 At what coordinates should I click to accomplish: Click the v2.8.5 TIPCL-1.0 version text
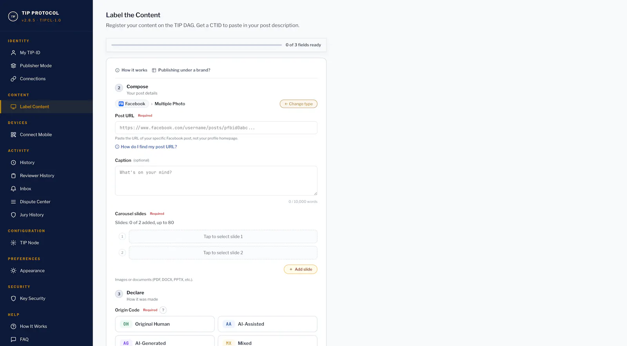coord(41,20)
